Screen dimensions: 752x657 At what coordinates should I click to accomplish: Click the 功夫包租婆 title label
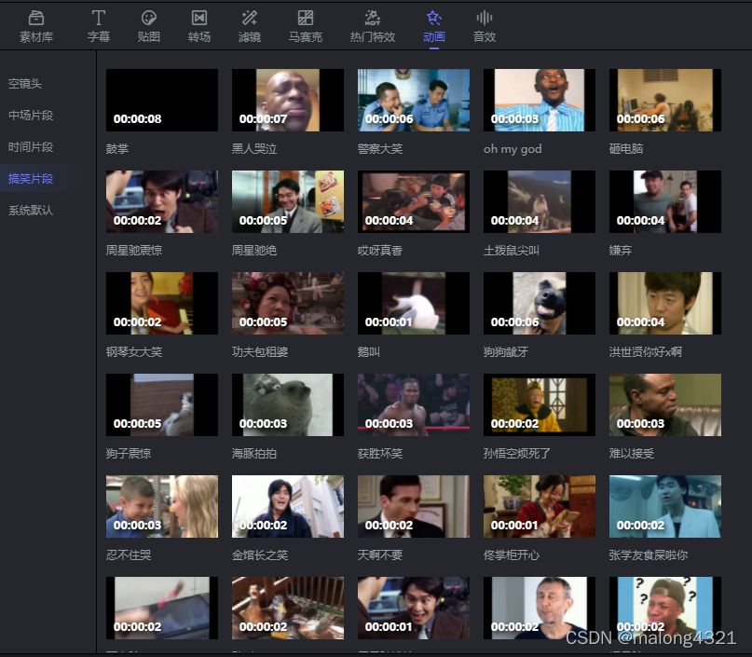[x=260, y=352]
